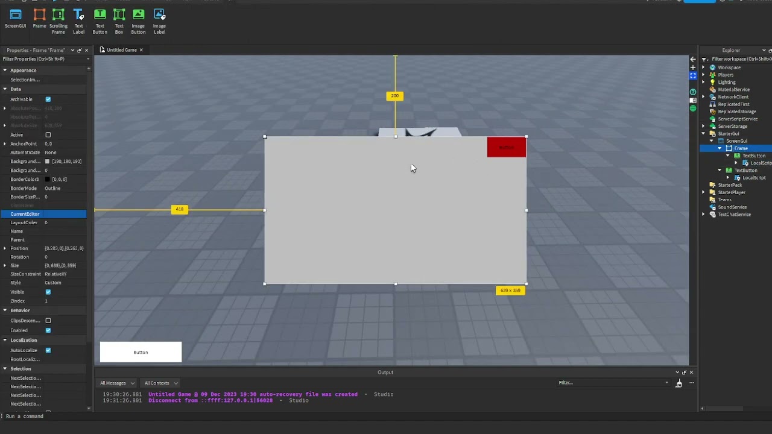Click the plus icon beside Explorer
The height and width of the screenshot is (434, 772).
point(692,68)
